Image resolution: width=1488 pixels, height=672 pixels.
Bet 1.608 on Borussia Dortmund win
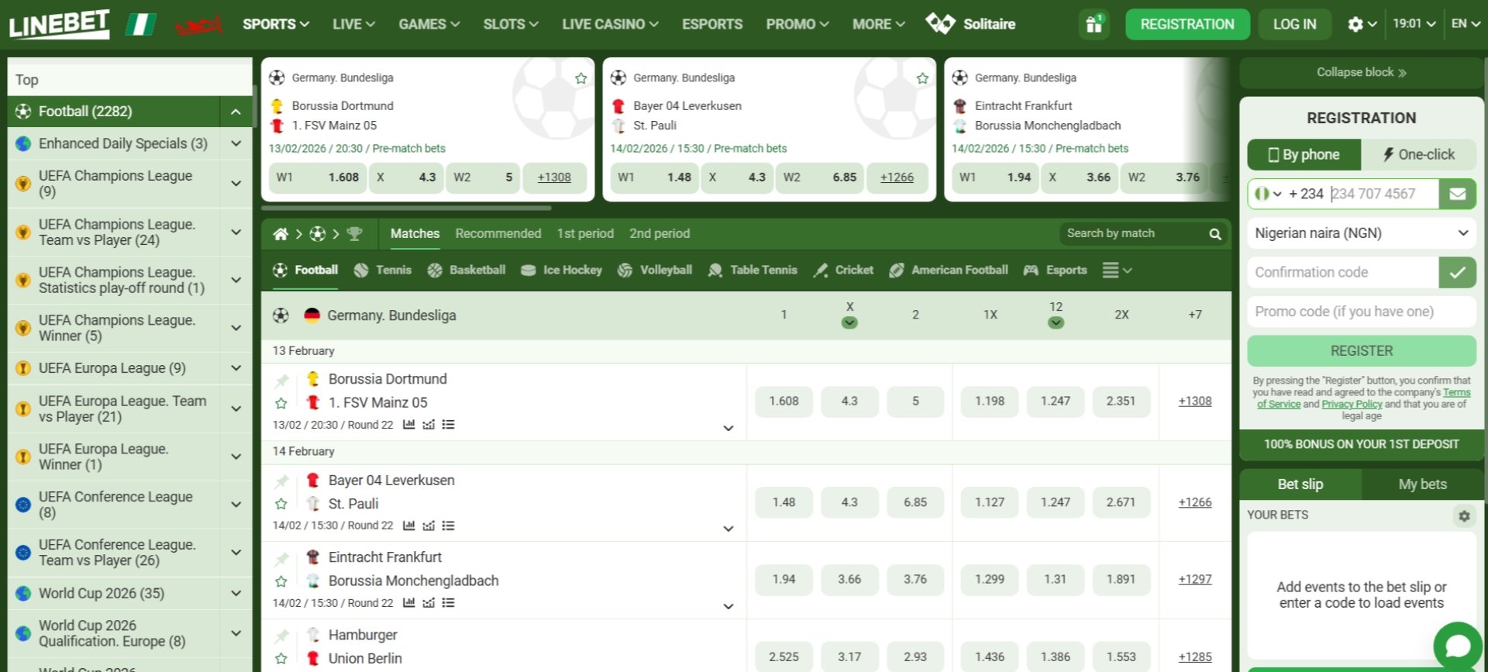click(784, 401)
